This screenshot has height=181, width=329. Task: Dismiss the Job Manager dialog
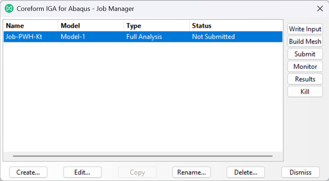pyautogui.click(x=301, y=172)
